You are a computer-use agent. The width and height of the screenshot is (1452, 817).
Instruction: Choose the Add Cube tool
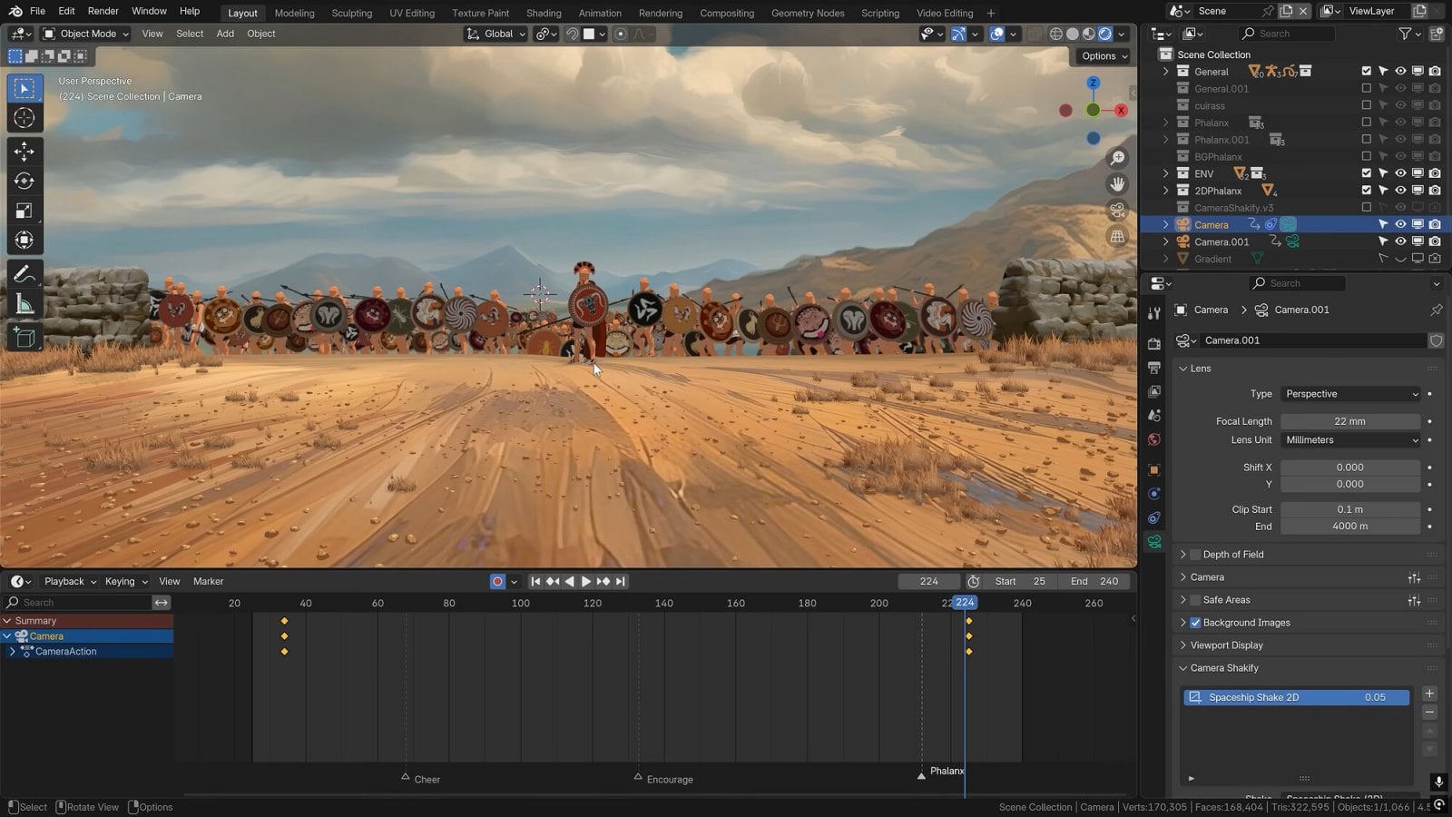[x=25, y=338]
